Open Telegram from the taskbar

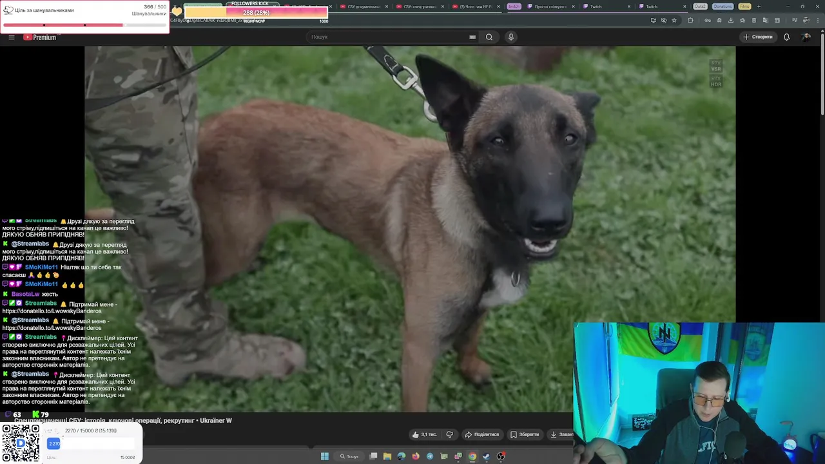point(430,456)
